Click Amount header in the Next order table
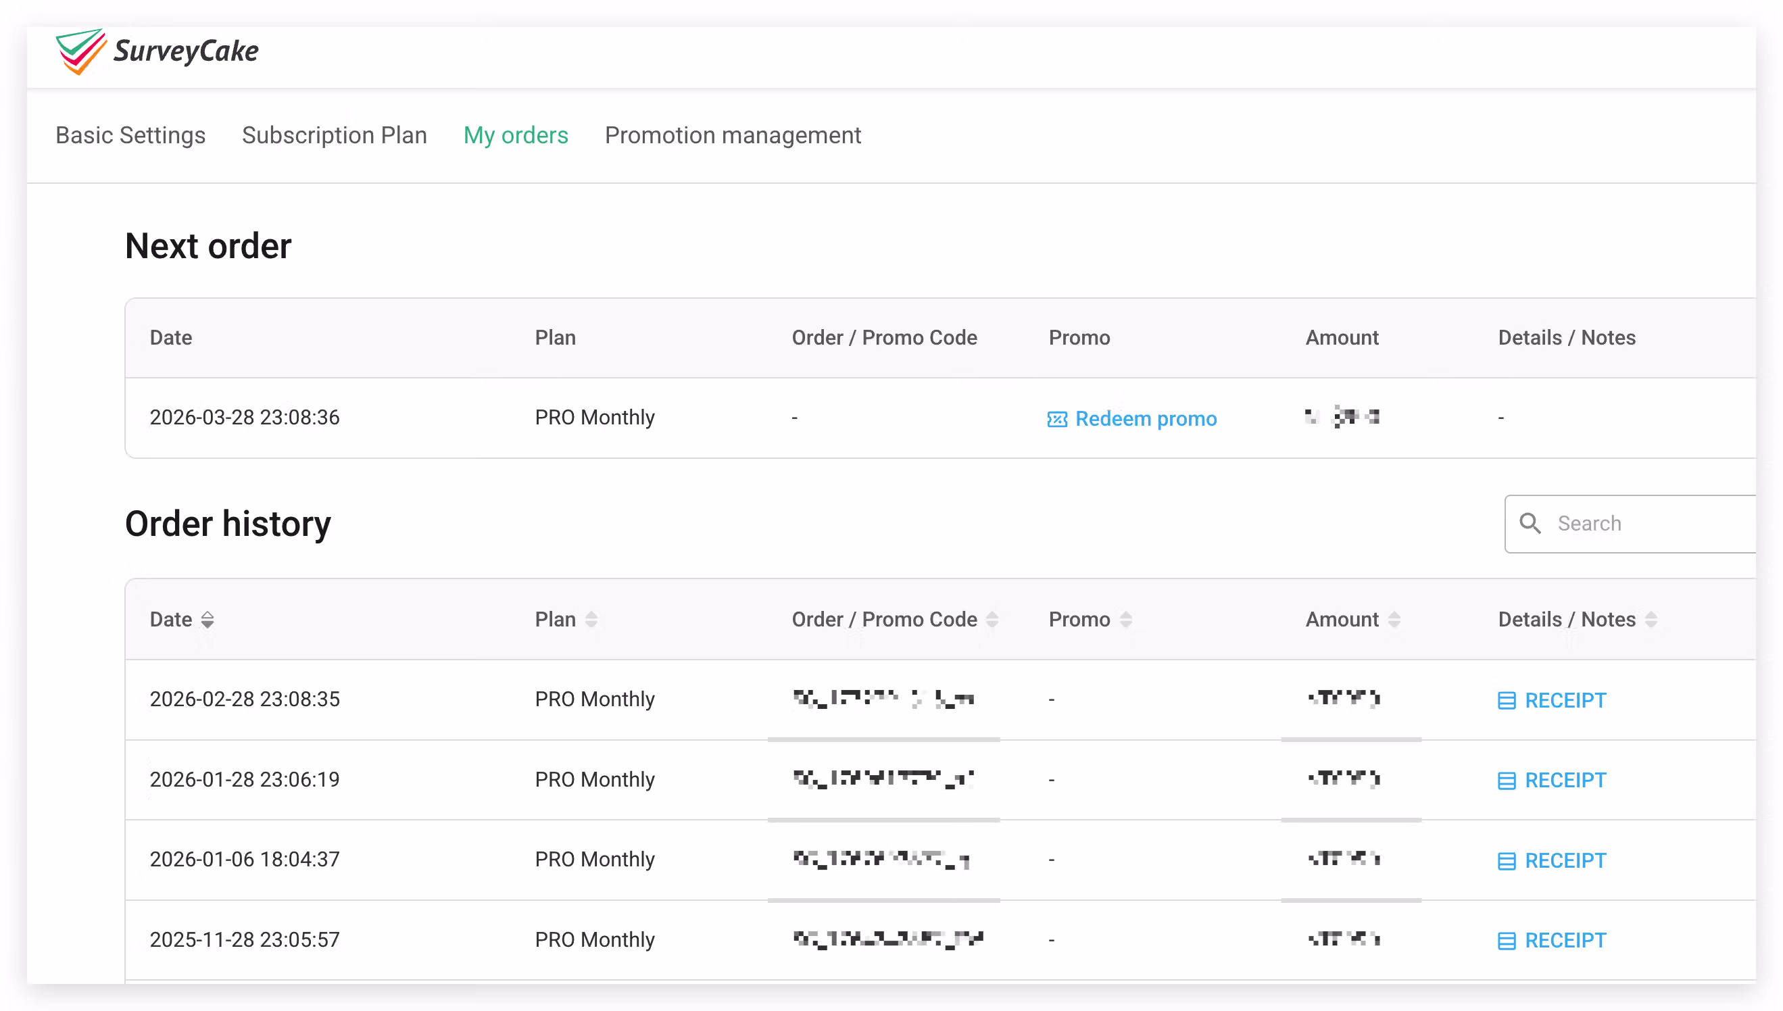Viewport: 1783px width, 1011px height. point(1342,337)
